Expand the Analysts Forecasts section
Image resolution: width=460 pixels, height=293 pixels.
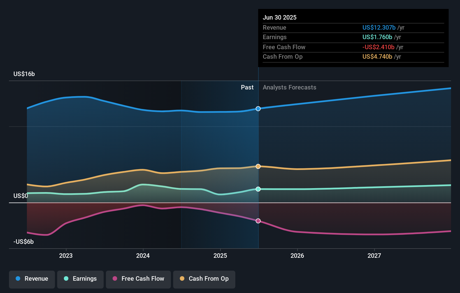pyautogui.click(x=289, y=87)
